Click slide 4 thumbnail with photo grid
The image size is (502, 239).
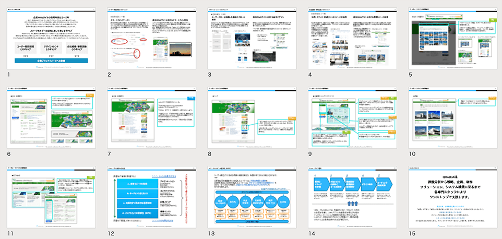tap(351, 36)
